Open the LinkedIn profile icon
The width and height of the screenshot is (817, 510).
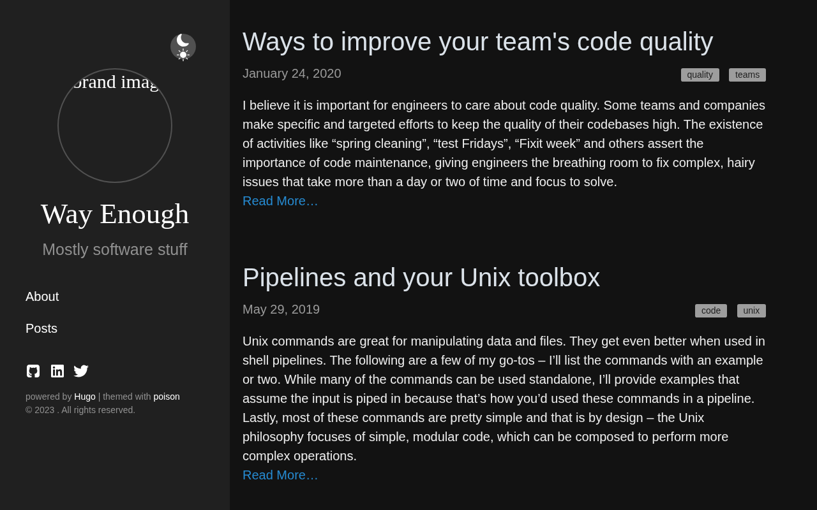[x=57, y=371]
